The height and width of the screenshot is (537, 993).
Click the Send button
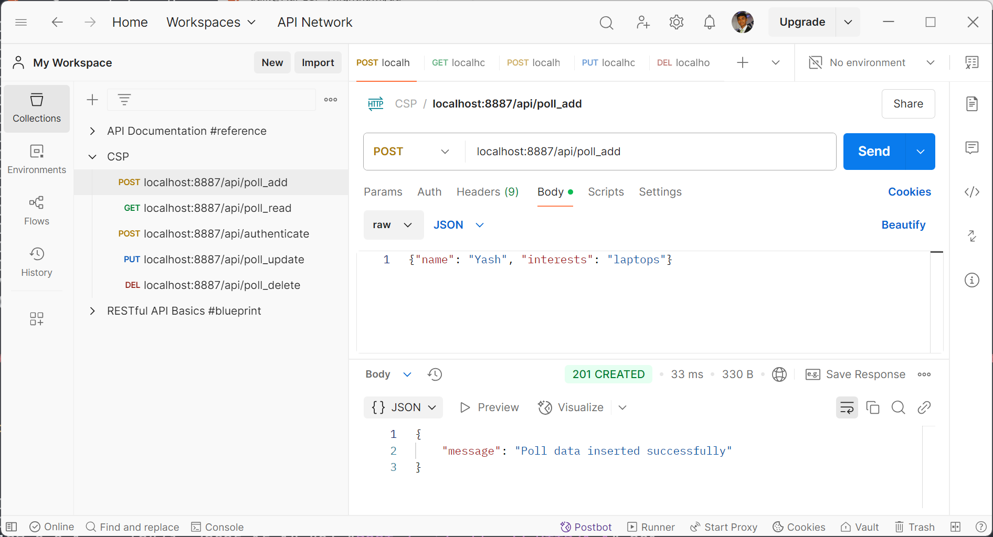pos(874,152)
